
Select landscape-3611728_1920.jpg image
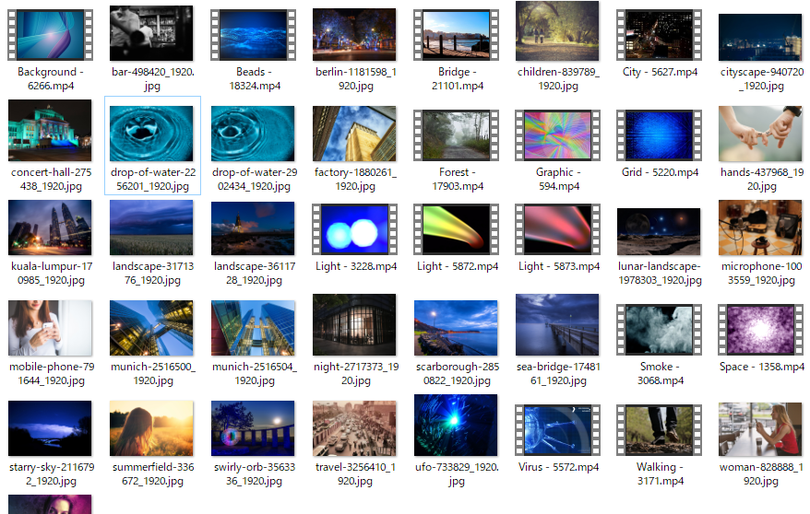point(253,228)
